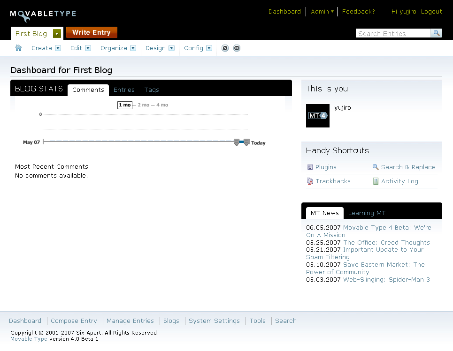Open the Organize menu

coord(114,48)
